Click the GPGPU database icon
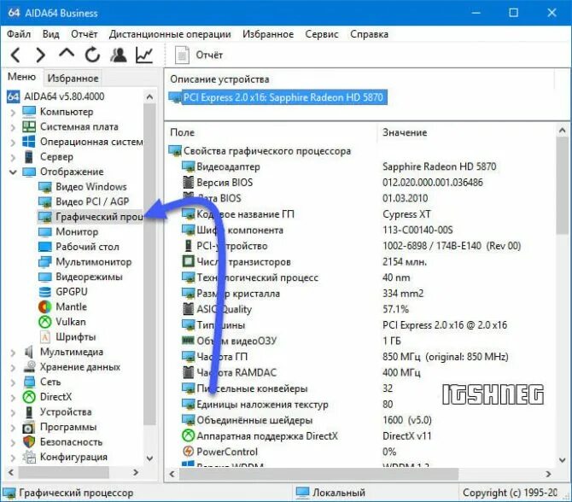Screen dimensions: 572x502 click(x=45, y=291)
